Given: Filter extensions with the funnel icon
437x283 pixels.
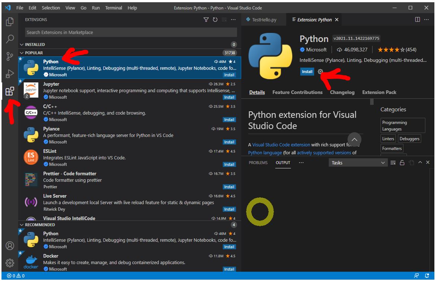Looking at the screenshot, I should pos(206,19).
